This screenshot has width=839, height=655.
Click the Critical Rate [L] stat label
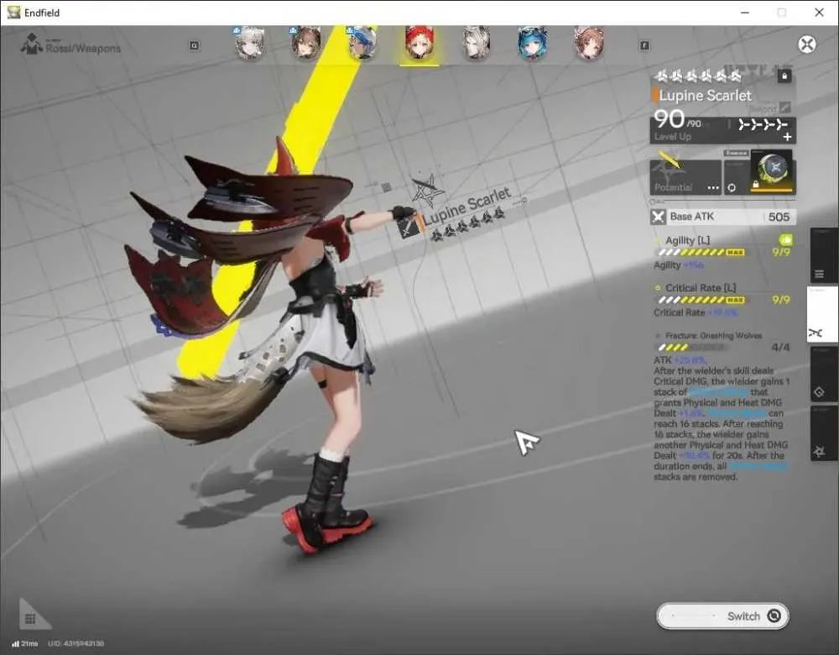(x=701, y=288)
